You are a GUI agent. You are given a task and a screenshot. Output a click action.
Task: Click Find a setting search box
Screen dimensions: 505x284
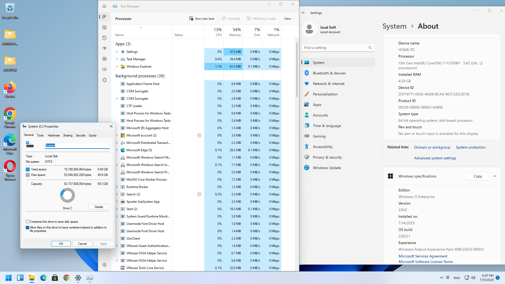(x=338, y=48)
